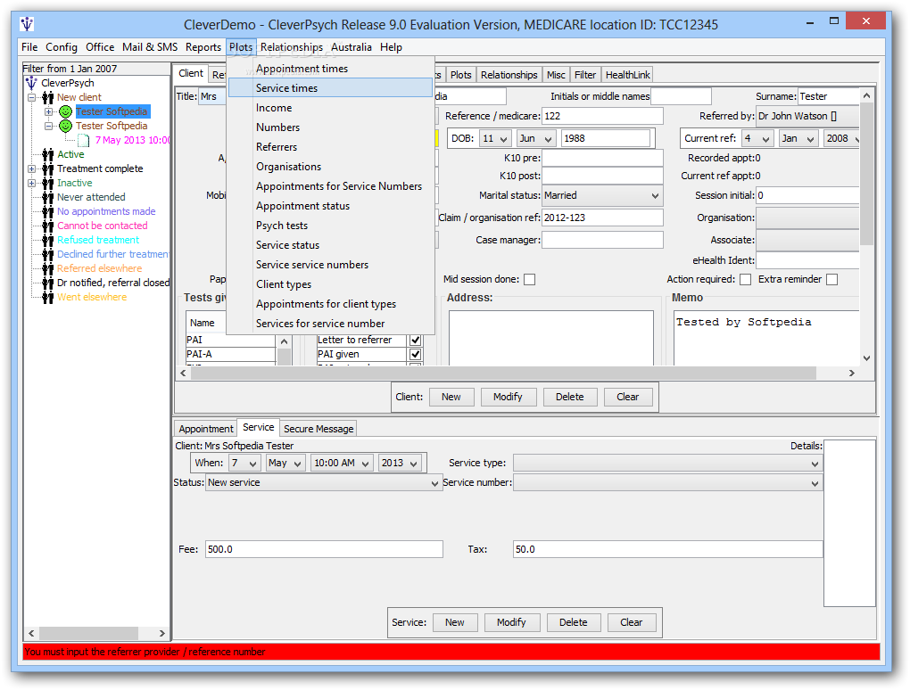This screenshot has height=690, width=910.
Task: Click the Fee input field
Action: 324,550
